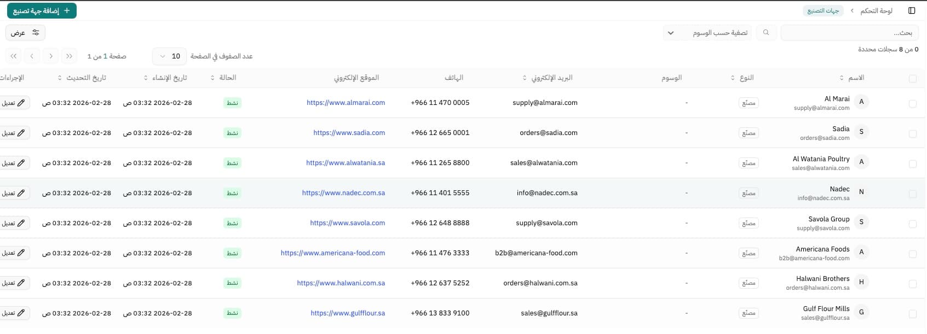927x334 pixels.
Task: Click the N avatar for Nadec
Action: point(861,192)
